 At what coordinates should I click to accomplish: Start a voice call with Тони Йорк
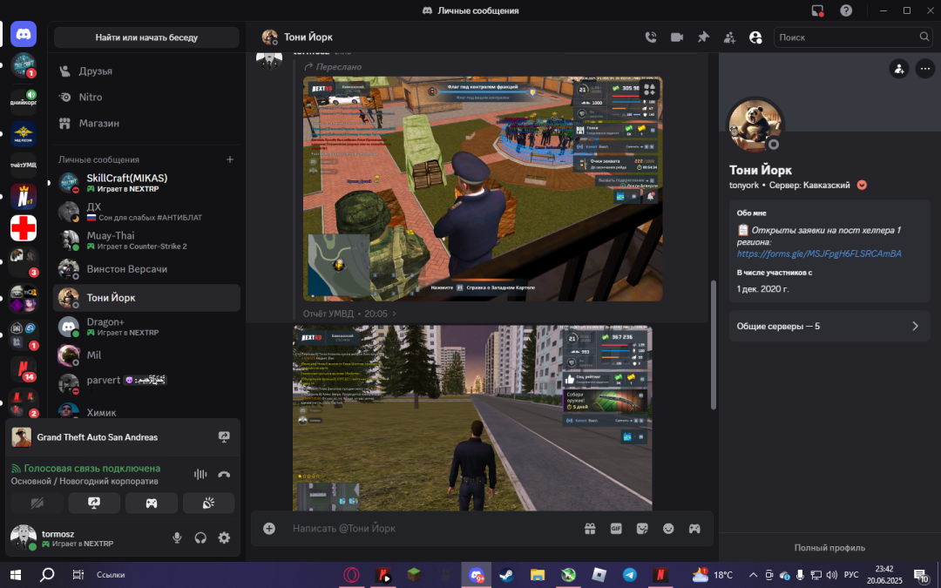click(650, 37)
